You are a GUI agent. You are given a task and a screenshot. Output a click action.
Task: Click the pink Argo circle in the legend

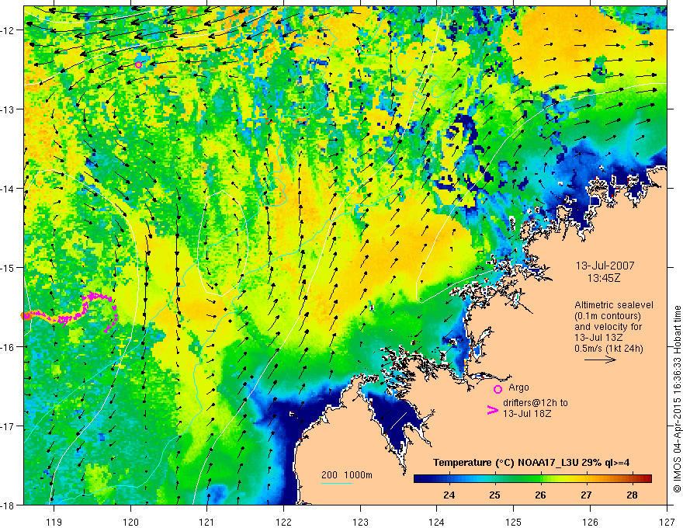coord(498,389)
